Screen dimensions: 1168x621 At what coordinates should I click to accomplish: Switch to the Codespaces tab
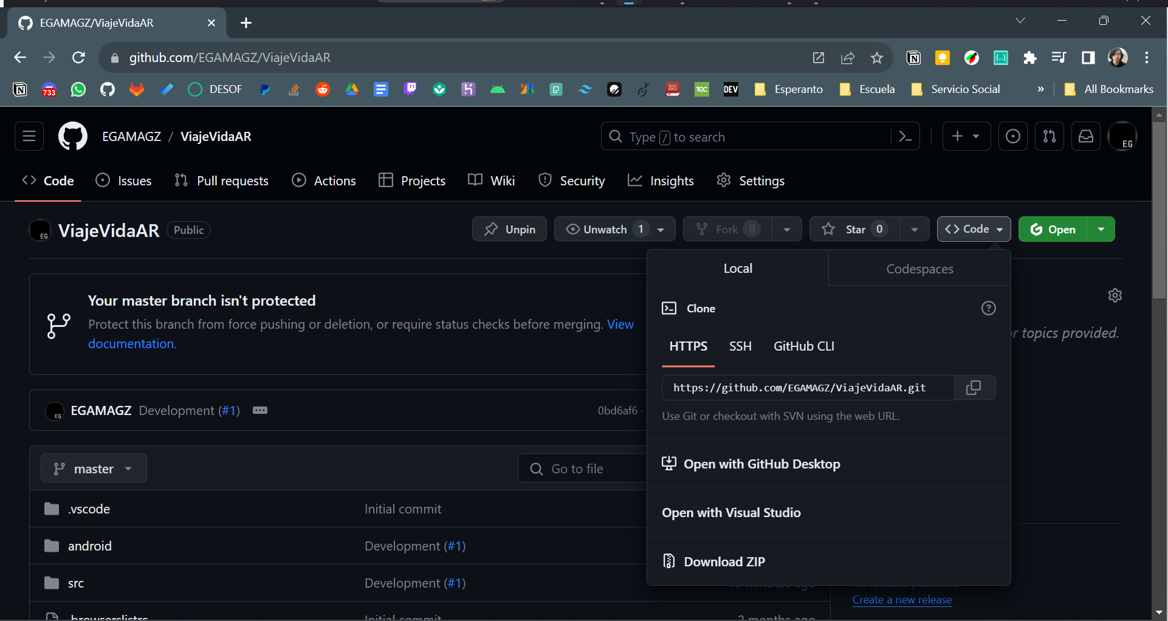[x=919, y=269]
